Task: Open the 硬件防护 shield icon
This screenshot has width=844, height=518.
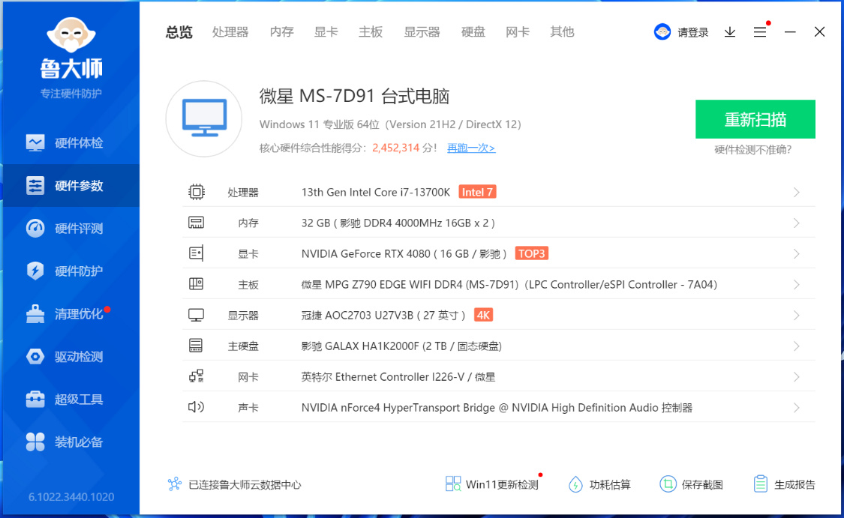Action: pyautogui.click(x=35, y=271)
